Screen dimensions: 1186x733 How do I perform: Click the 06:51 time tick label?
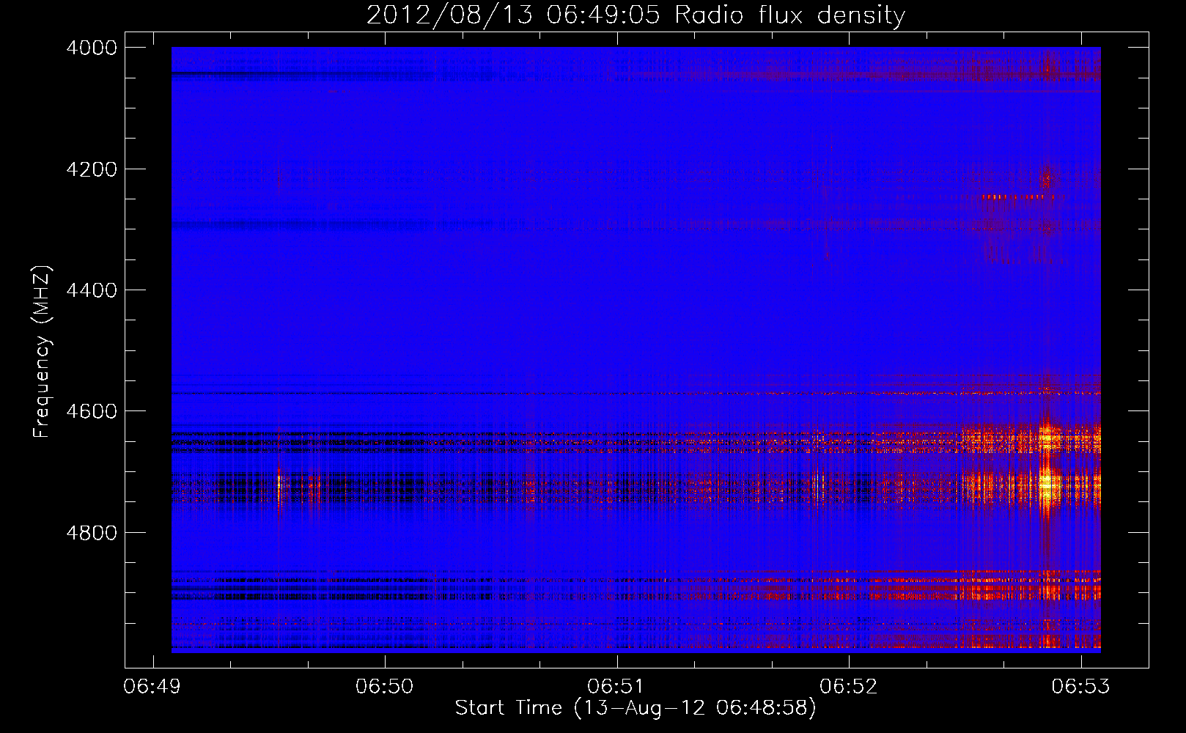point(616,687)
